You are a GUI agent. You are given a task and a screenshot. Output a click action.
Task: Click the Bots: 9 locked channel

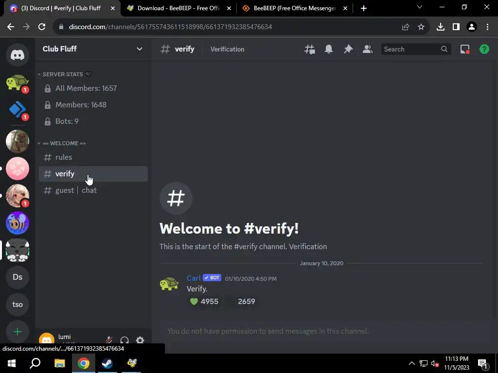[x=93, y=121]
